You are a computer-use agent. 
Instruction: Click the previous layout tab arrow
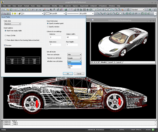click(x=94, y=62)
